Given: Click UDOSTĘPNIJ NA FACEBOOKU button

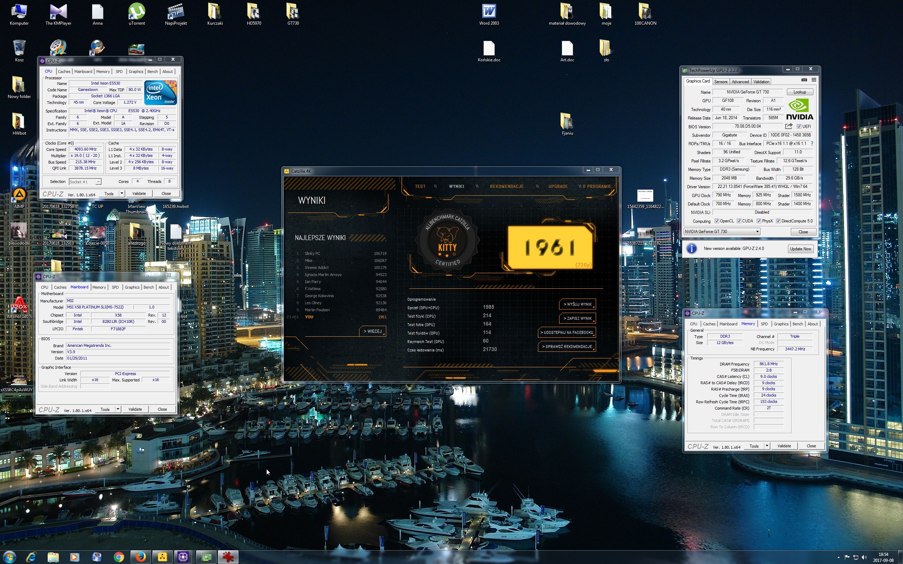Looking at the screenshot, I should (566, 332).
